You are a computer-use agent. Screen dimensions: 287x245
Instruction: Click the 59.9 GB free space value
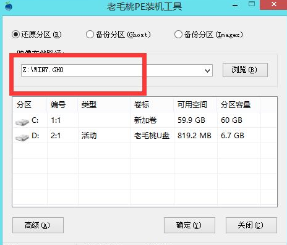pyautogui.click(x=191, y=120)
